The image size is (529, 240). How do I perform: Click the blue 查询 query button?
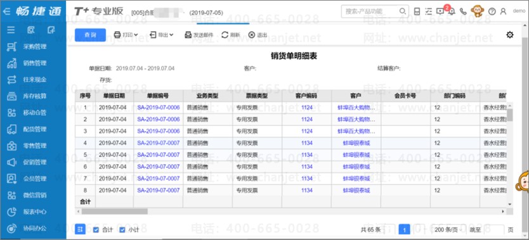point(91,35)
